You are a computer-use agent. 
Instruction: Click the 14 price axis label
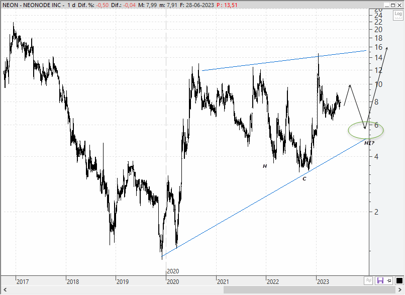pos(378,58)
